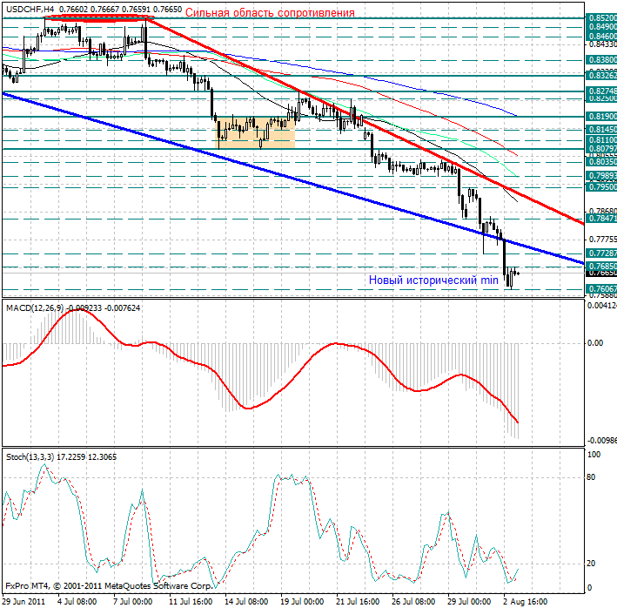Click the 0.8380 price level label
The width and height of the screenshot is (617, 608).
[601, 60]
